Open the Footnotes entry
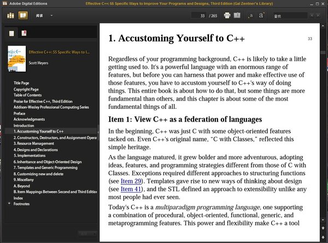The width and height of the screenshot is (328, 243). click(21, 204)
